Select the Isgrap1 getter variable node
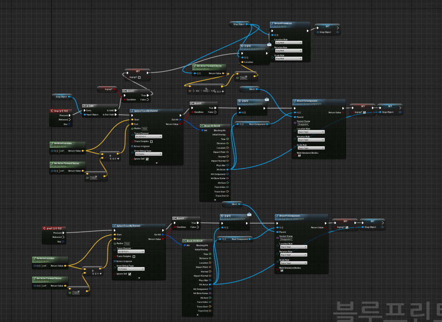 [107, 89]
